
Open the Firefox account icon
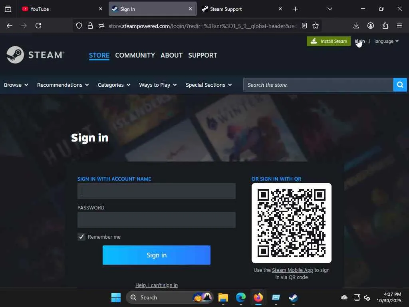point(371,26)
